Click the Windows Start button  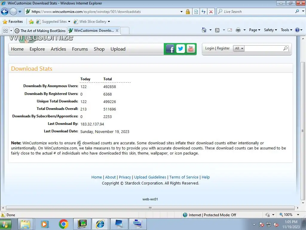click(5, 224)
